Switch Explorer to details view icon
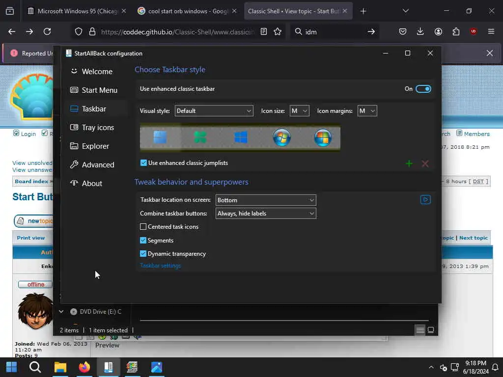The height and width of the screenshot is (377, 503). (420, 330)
